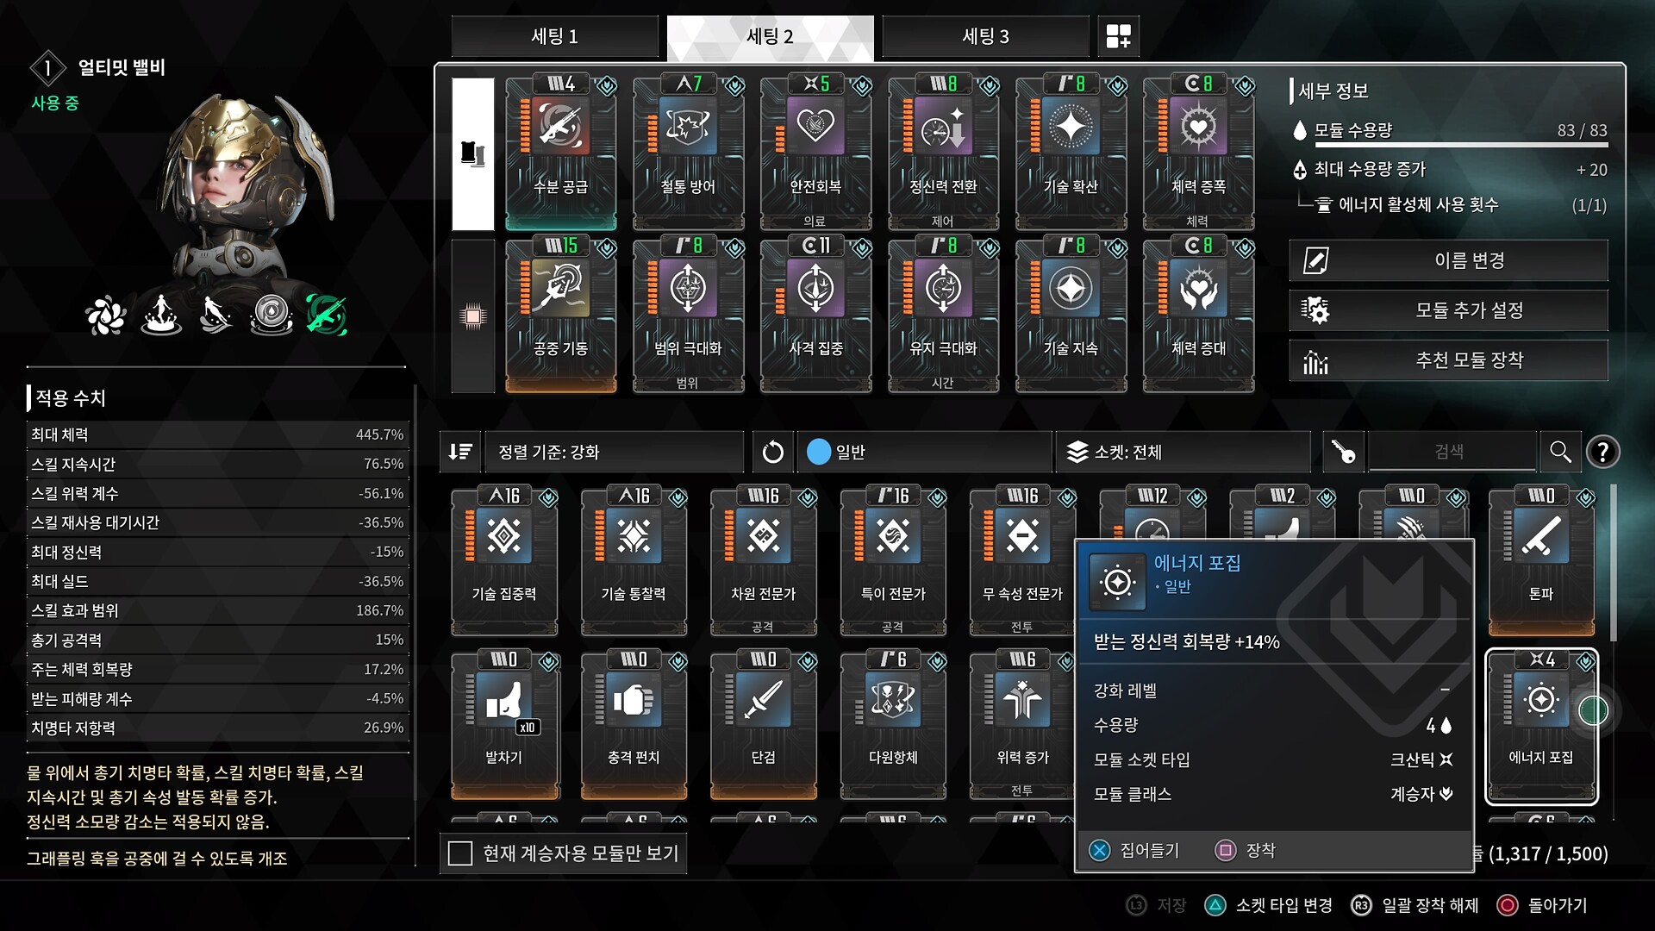
Task: Click the magnifying glass search icon
Action: pos(1560,452)
